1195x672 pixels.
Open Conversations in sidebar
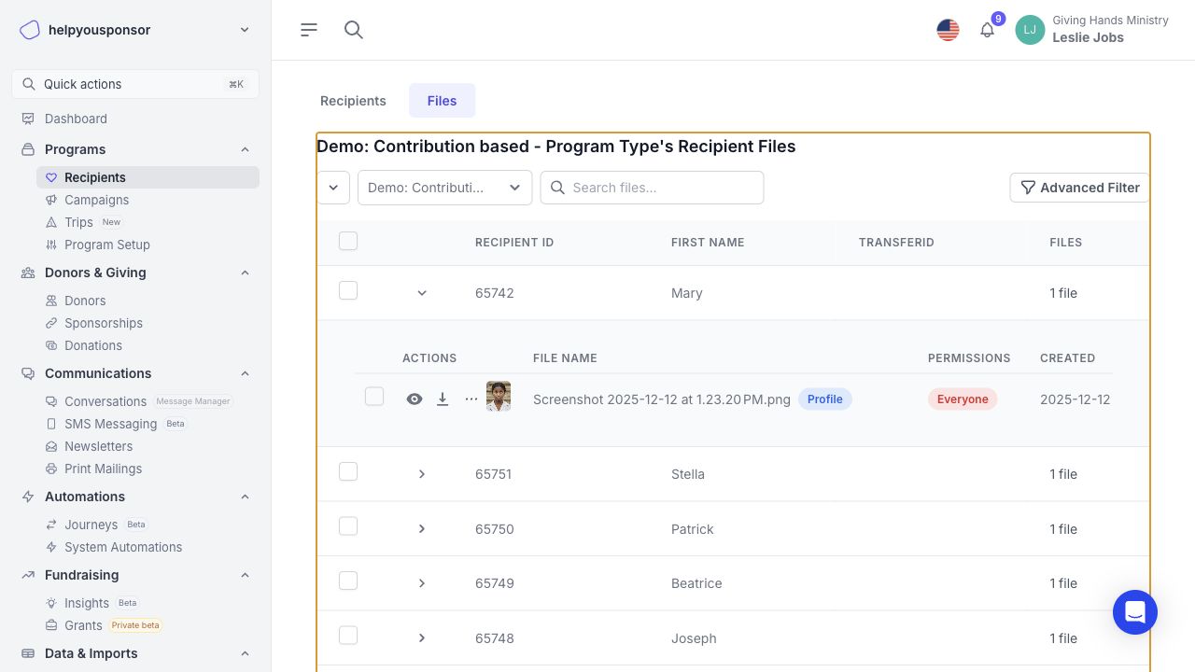tap(105, 401)
